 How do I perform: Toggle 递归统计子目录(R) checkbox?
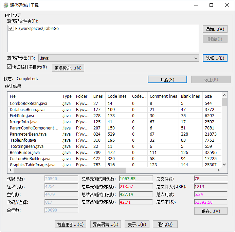click(x=9, y=67)
